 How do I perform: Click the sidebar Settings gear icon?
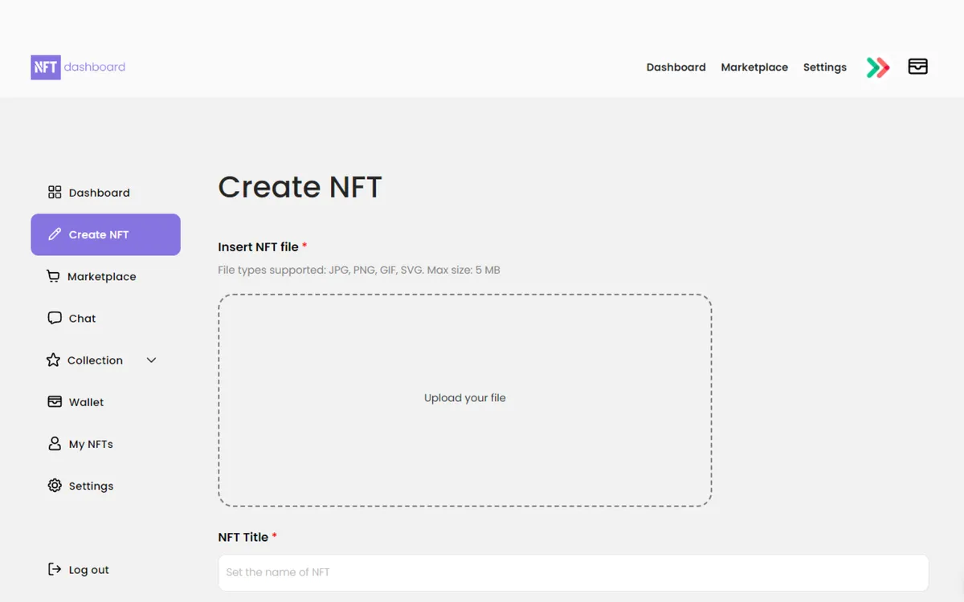coord(55,486)
